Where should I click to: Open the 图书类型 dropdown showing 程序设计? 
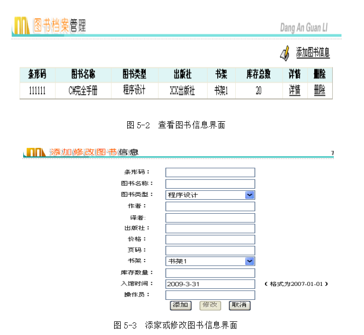210,195
